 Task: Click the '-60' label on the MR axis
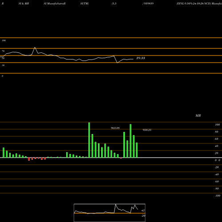point(217,182)
